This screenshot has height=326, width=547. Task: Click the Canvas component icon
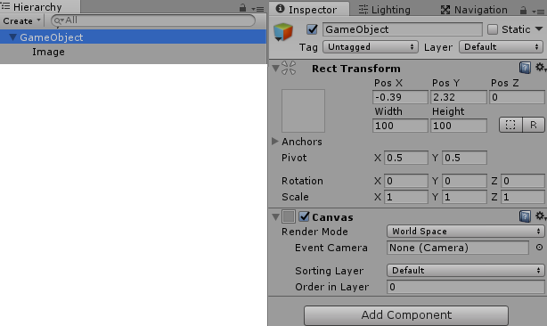289,216
